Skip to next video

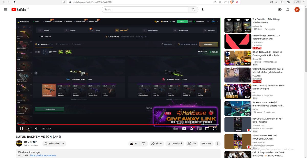pyautogui.click(x=29, y=129)
